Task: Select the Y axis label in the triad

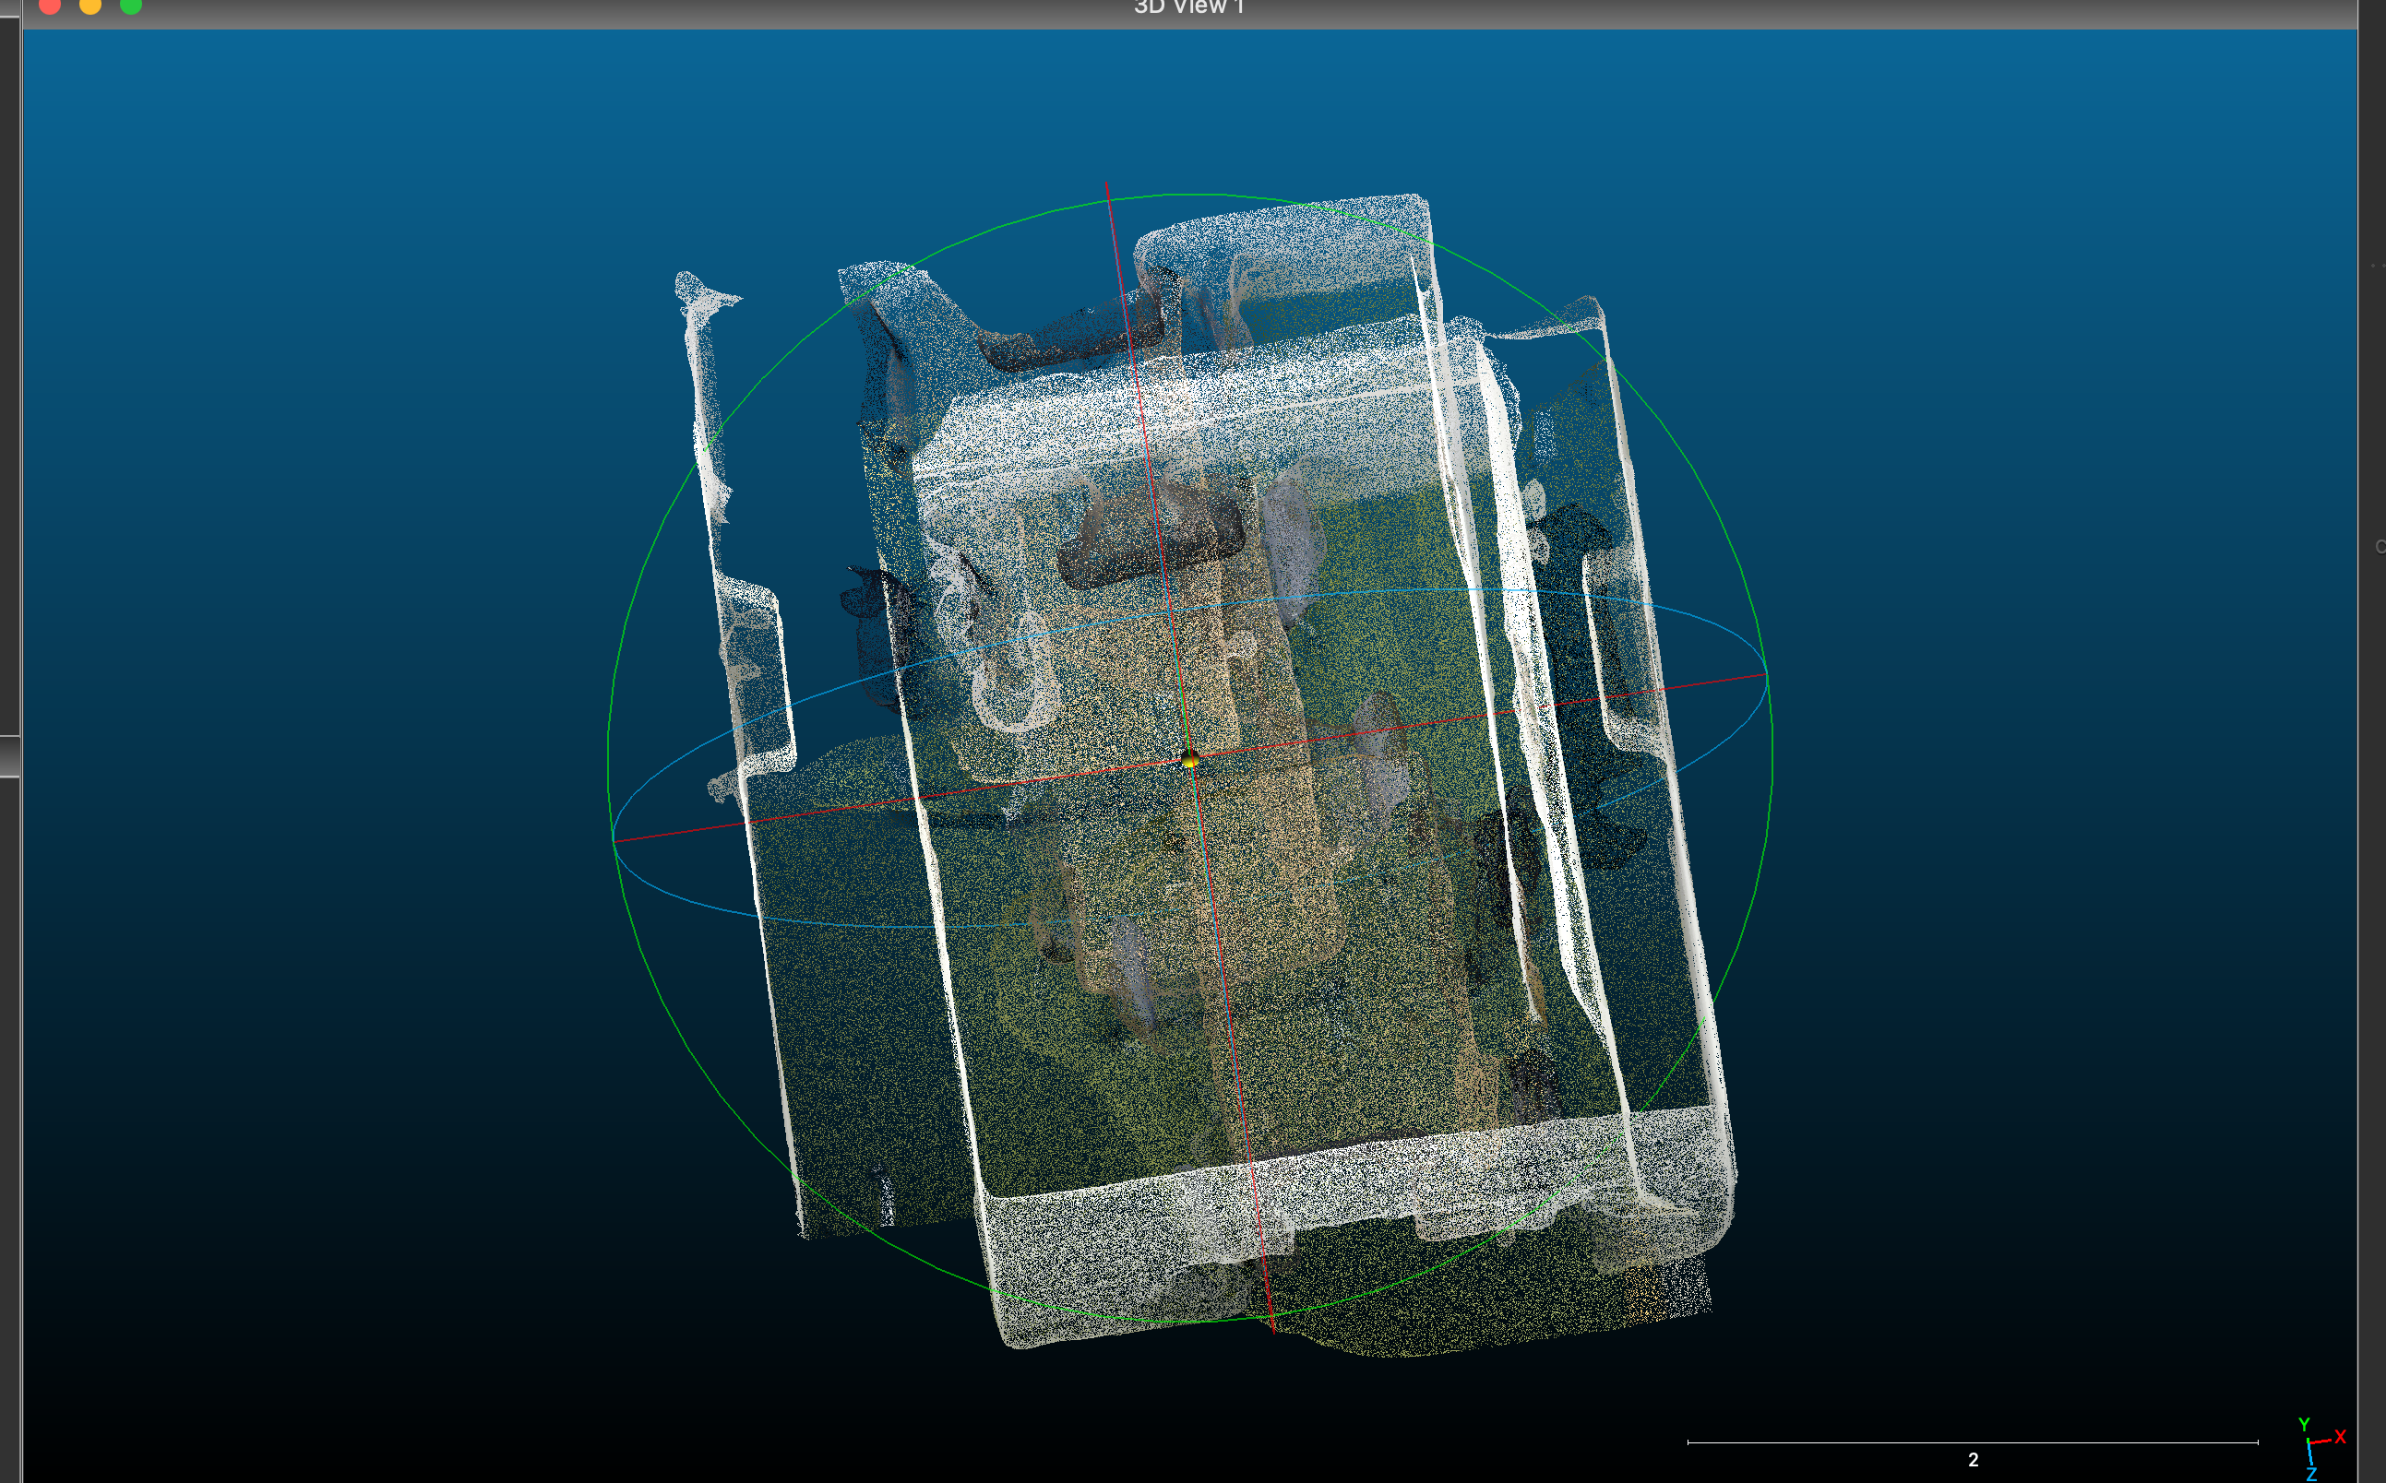Action: [2305, 1424]
